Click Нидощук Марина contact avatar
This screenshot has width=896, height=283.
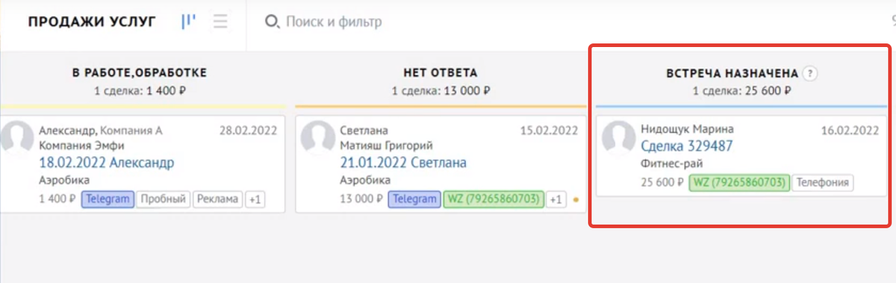[619, 137]
